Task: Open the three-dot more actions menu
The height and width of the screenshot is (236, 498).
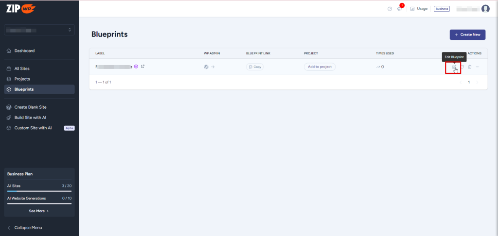Action: (478, 67)
